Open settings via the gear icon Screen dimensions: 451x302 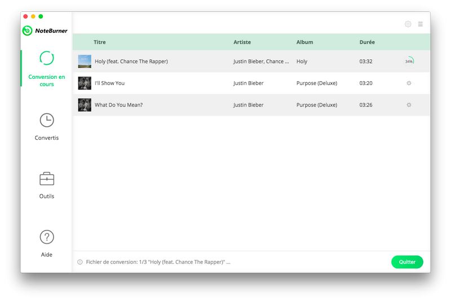408,24
